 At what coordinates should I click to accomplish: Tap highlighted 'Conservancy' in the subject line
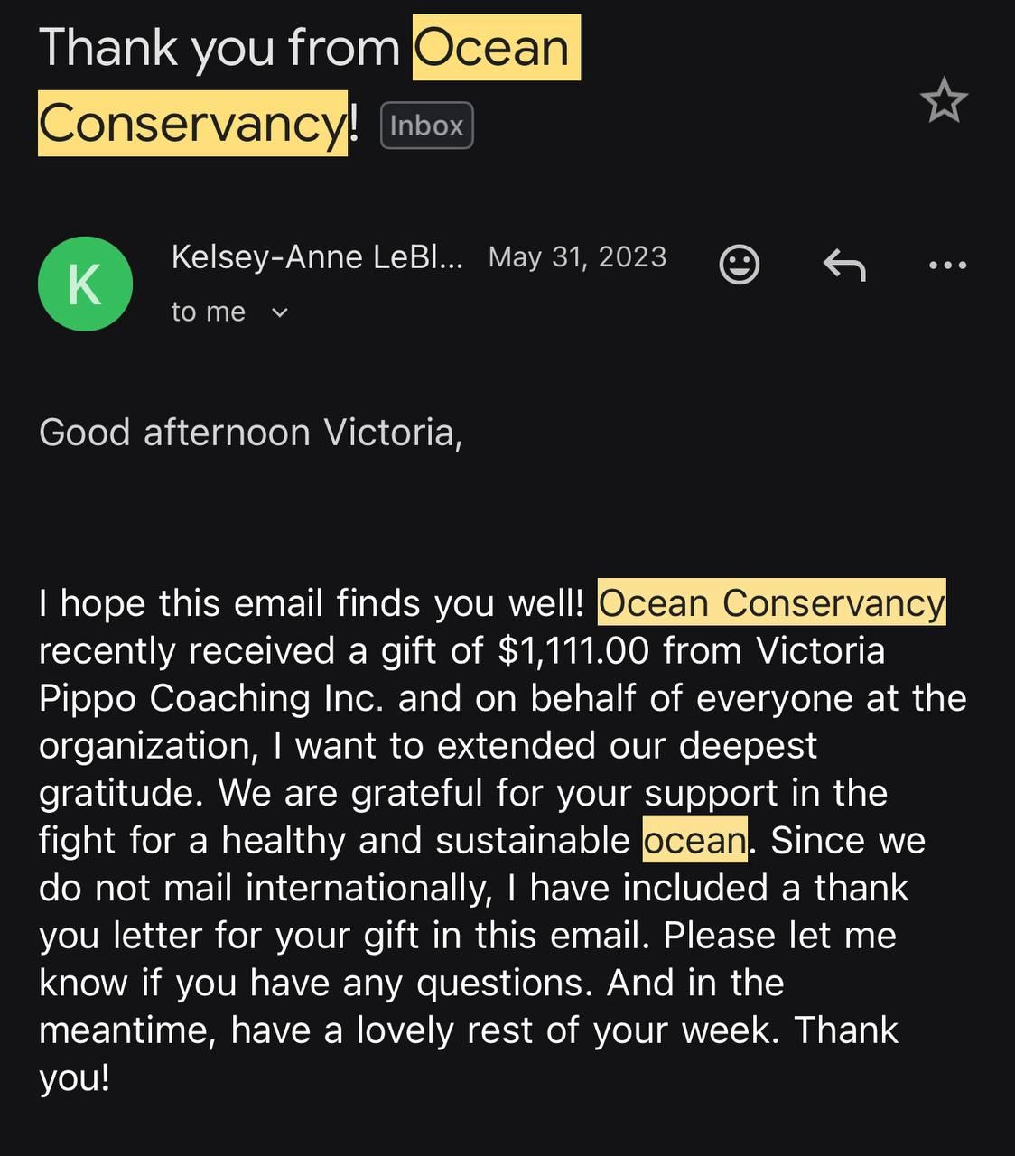point(192,123)
